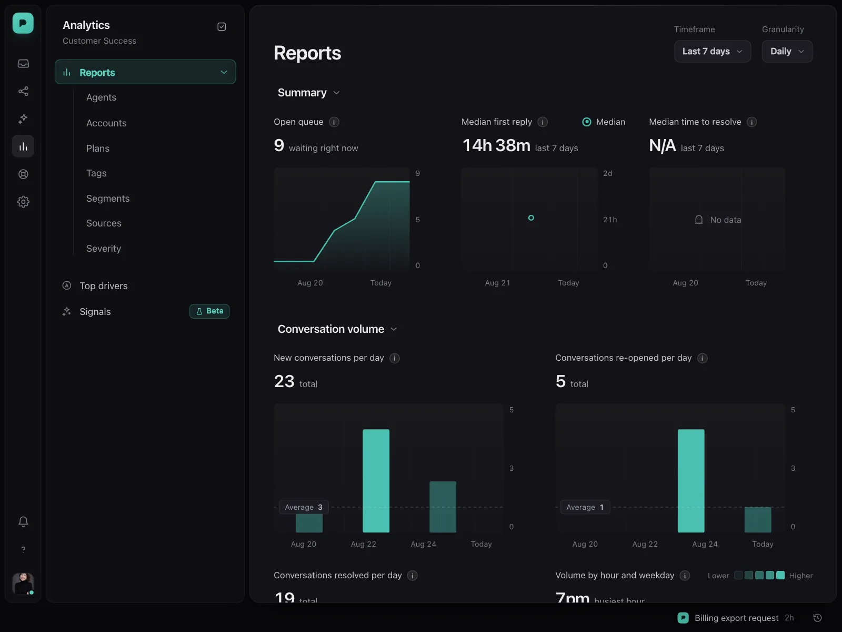The height and width of the screenshot is (632, 842).
Task: Click the tallest bar in New conversations chart
Action: (x=376, y=481)
